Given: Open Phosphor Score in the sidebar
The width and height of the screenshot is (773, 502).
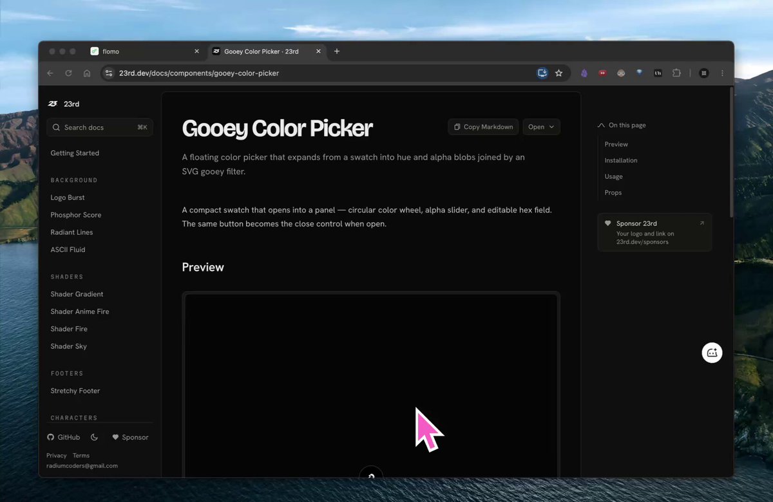Looking at the screenshot, I should point(76,215).
